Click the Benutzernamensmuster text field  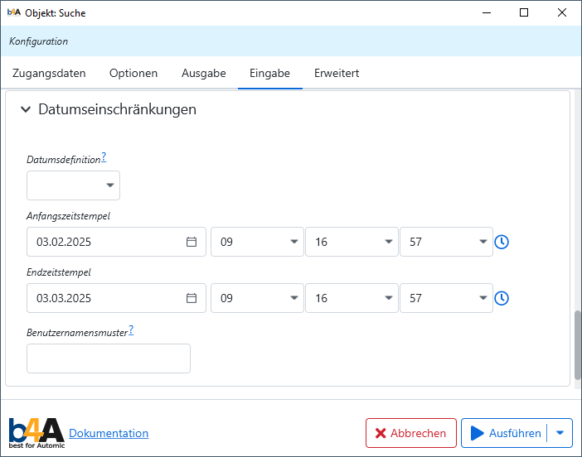(109, 358)
